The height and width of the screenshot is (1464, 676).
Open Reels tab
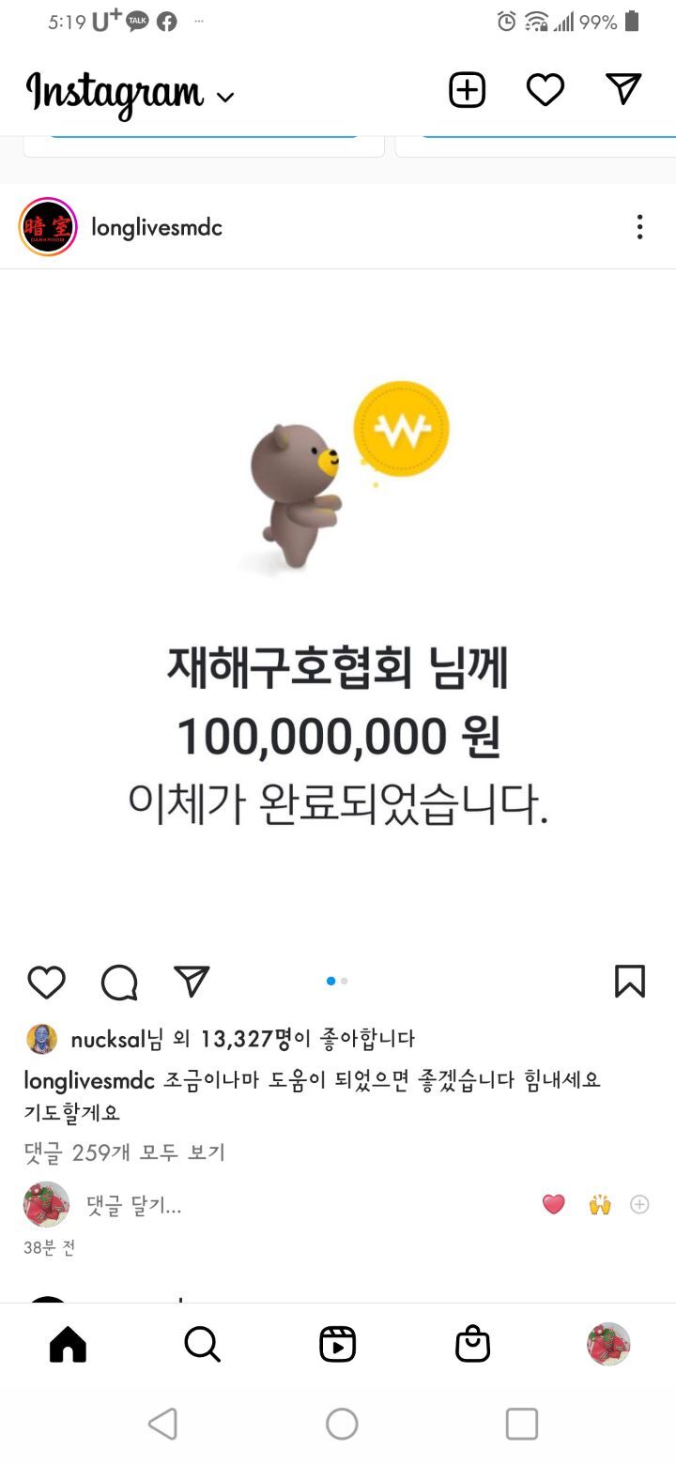337,1344
